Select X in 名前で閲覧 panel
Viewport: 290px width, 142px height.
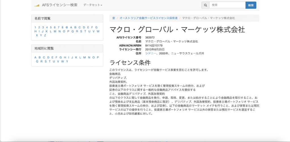coord(37,35)
